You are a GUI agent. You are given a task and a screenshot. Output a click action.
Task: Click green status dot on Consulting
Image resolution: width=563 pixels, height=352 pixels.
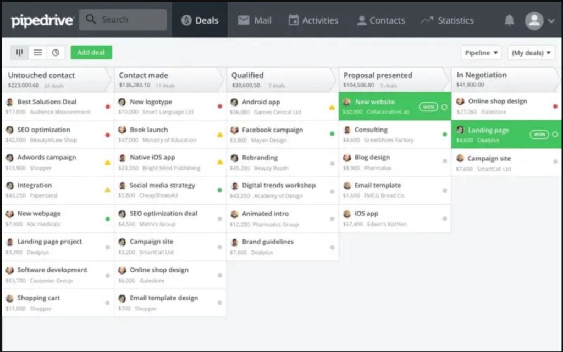tap(444, 134)
